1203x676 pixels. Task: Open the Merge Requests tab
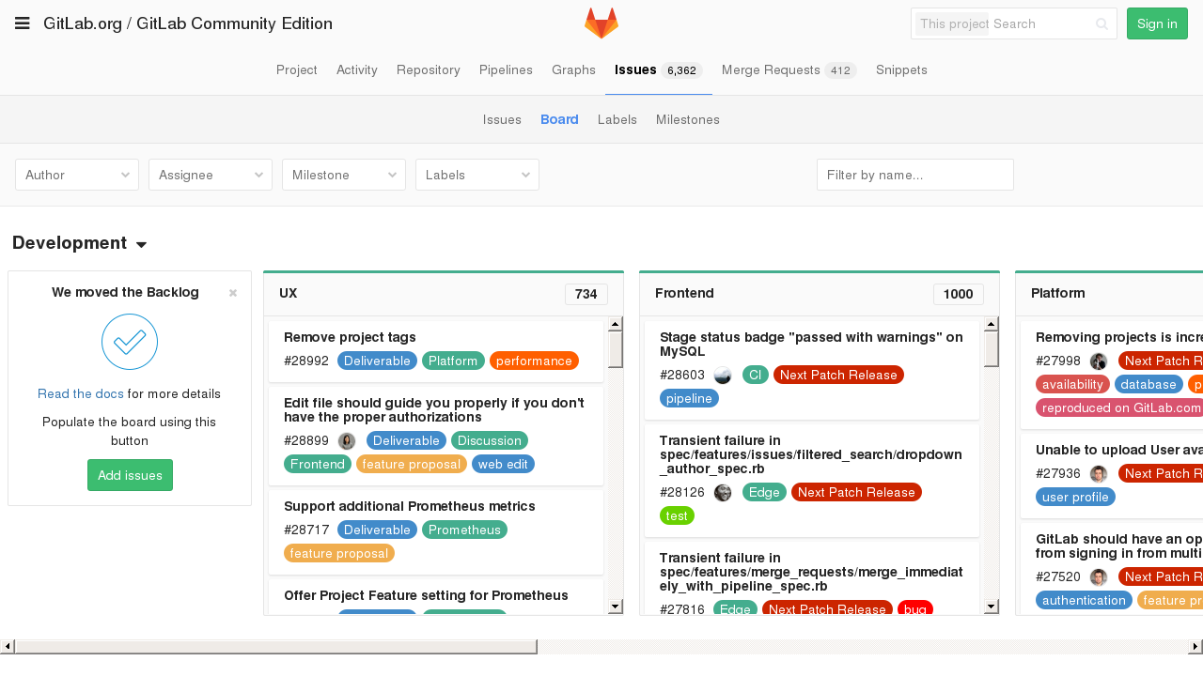point(789,70)
